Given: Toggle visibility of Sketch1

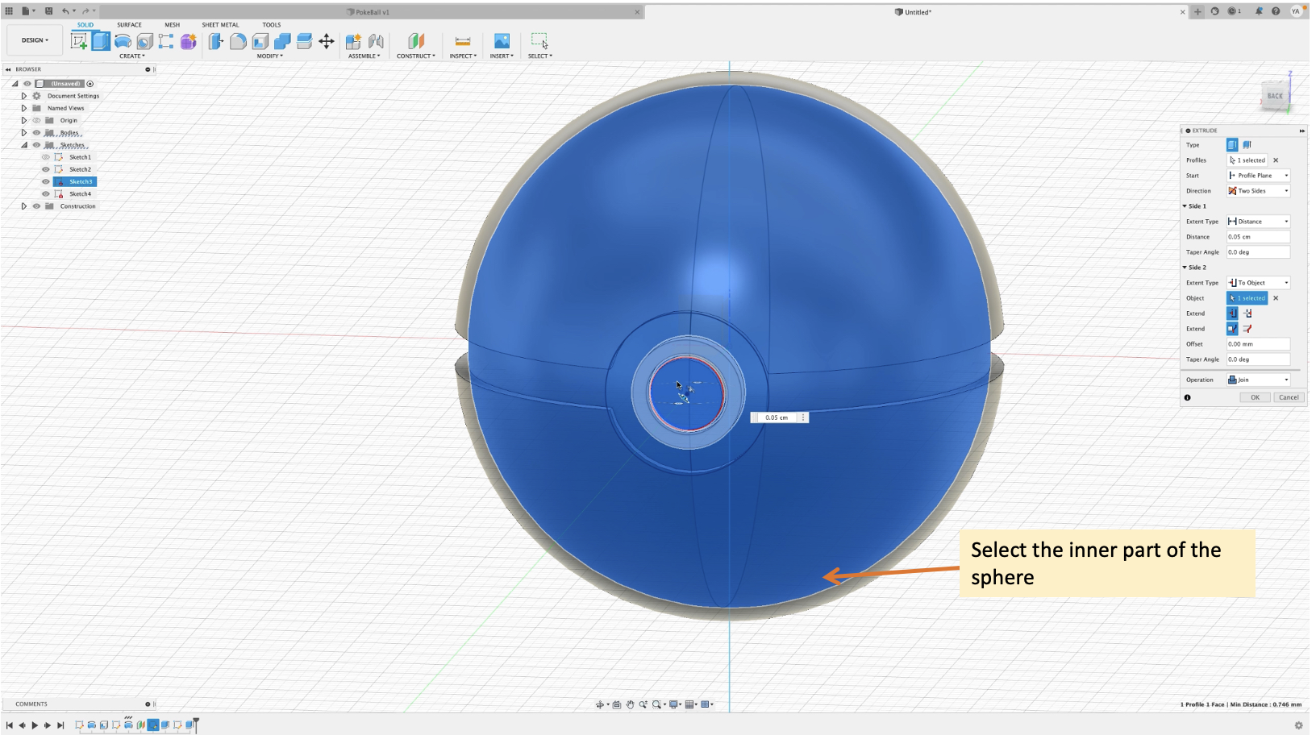Looking at the screenshot, I should [x=46, y=157].
